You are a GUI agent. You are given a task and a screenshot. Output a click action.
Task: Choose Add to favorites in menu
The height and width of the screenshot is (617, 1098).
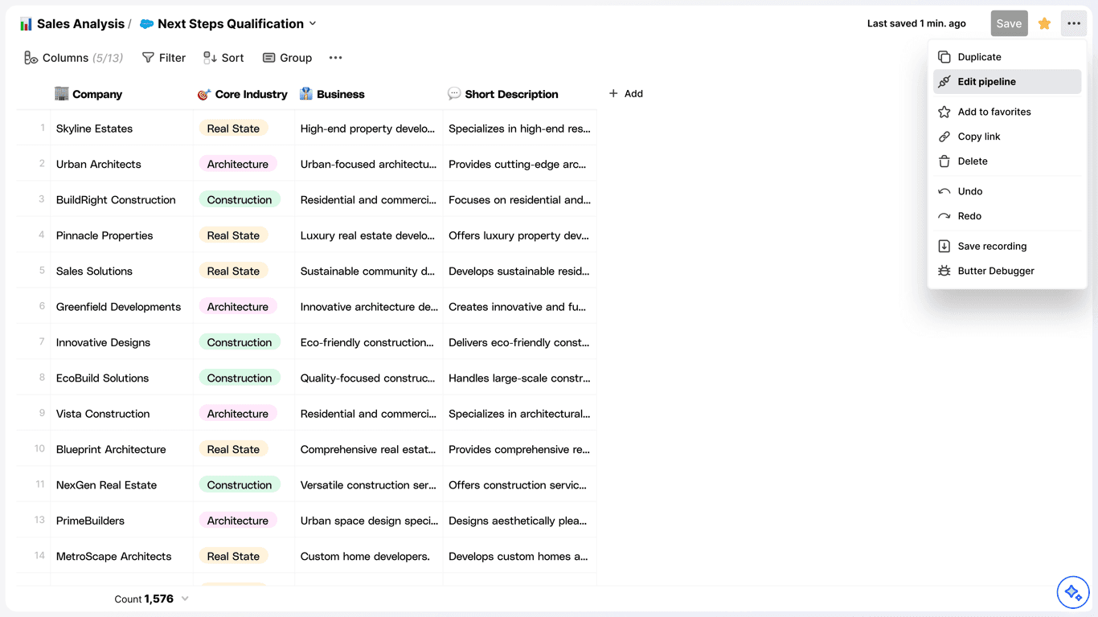[x=1007, y=112]
